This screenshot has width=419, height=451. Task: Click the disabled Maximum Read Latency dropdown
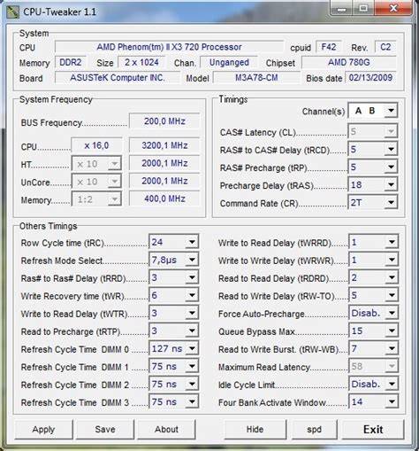[373, 366]
